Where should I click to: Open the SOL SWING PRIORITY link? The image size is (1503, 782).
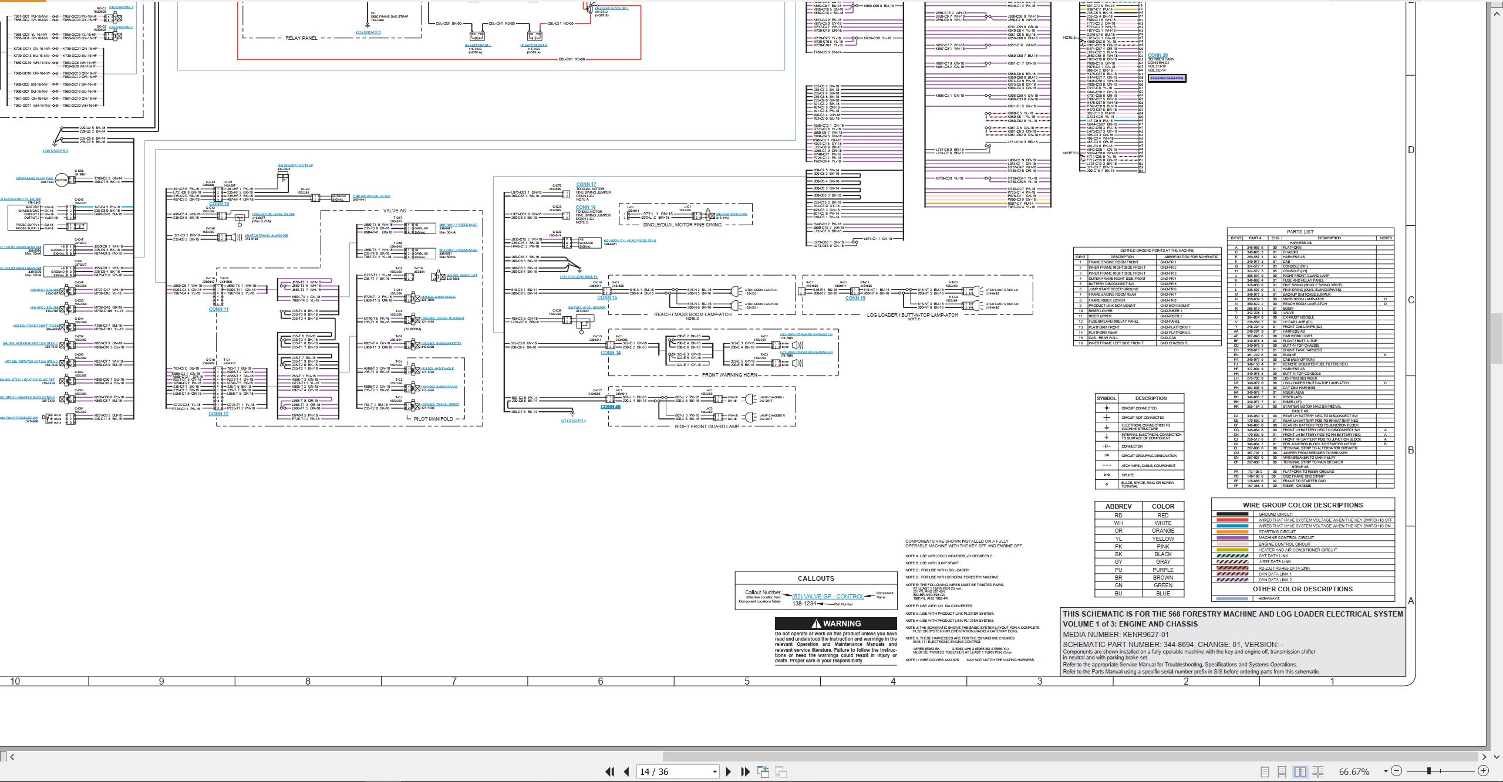click(442, 343)
